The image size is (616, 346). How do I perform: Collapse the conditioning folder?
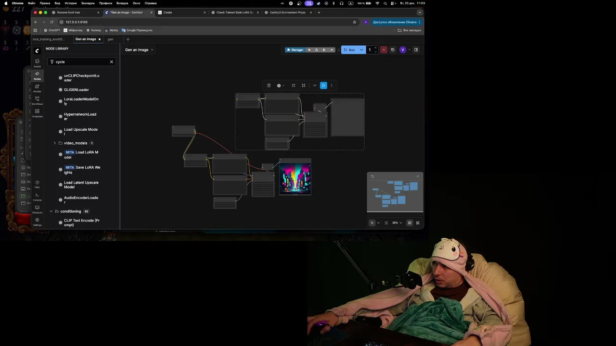[51, 211]
